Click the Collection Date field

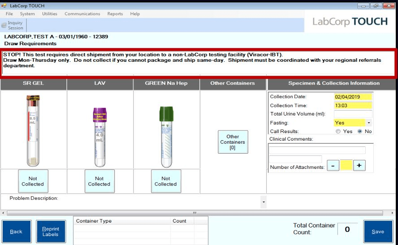click(353, 97)
